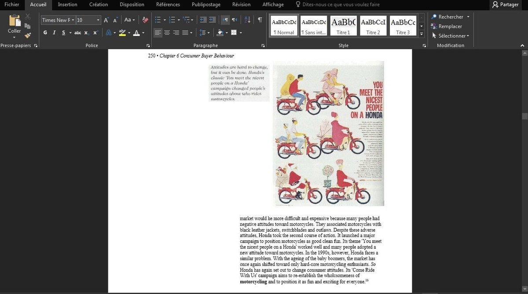Switch to the Références tab
This screenshot has width=528, height=294.
[168, 4]
